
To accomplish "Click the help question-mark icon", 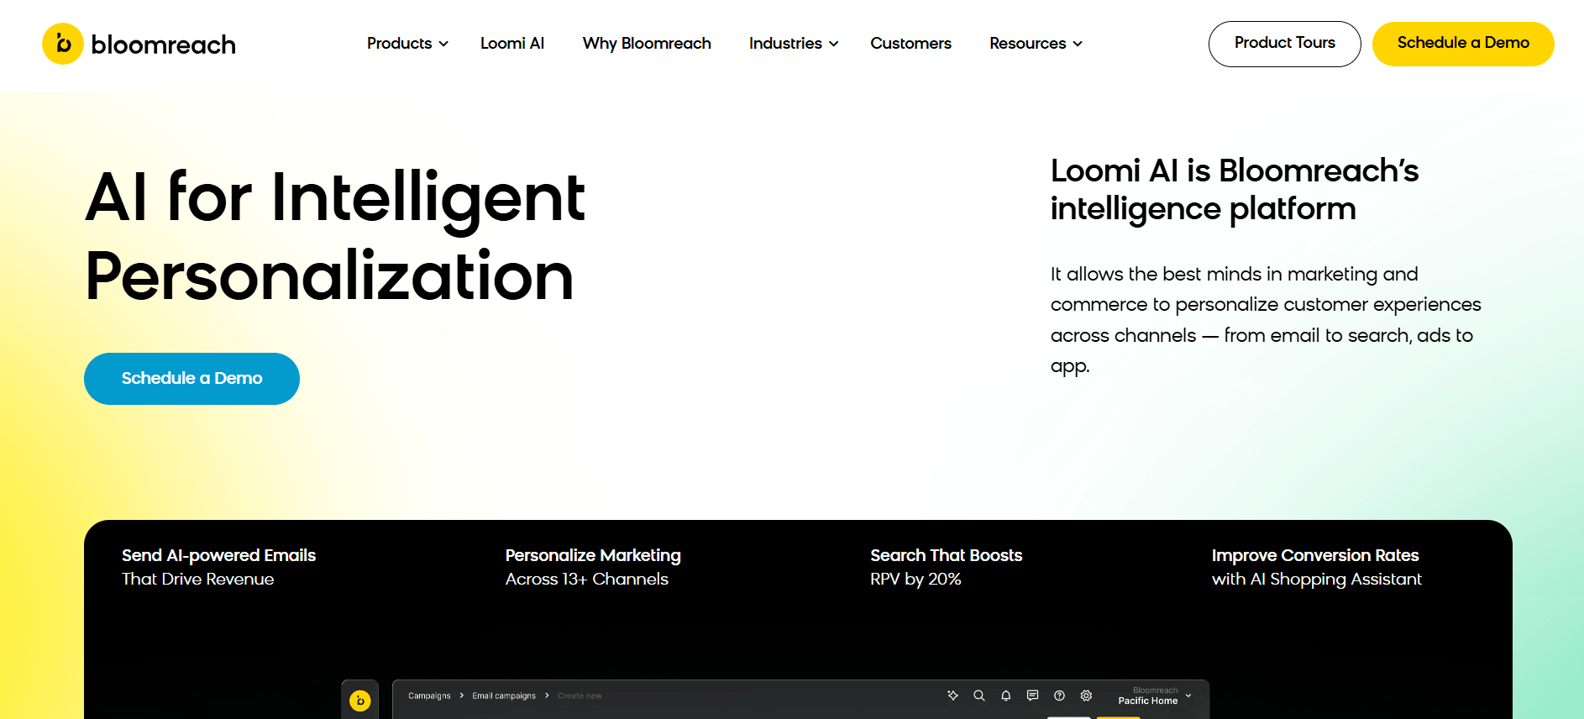I will coord(1060,695).
